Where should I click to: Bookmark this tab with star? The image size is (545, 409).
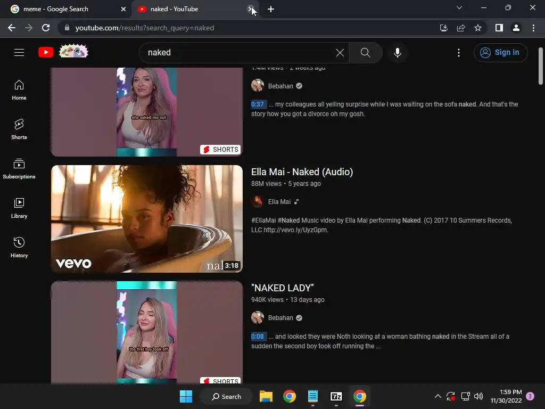(x=478, y=28)
